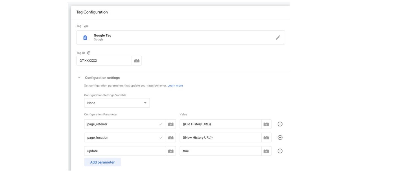This screenshot has height=179, width=398.
Task: Click the true value input field
Action: pos(220,151)
